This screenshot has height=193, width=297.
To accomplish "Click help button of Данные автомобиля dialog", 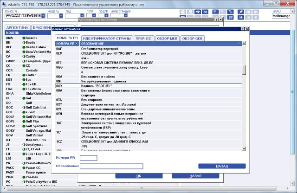I will tap(243, 29).
